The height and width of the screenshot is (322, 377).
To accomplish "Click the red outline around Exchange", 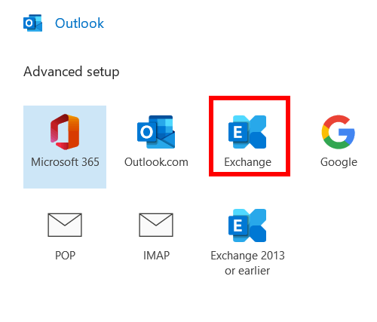I will pyautogui.click(x=250, y=97).
